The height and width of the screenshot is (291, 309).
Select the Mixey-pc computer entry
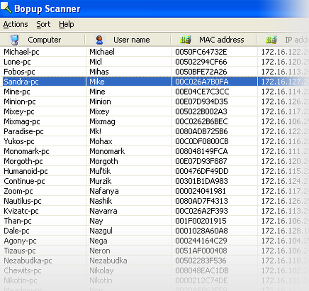(x=19, y=112)
